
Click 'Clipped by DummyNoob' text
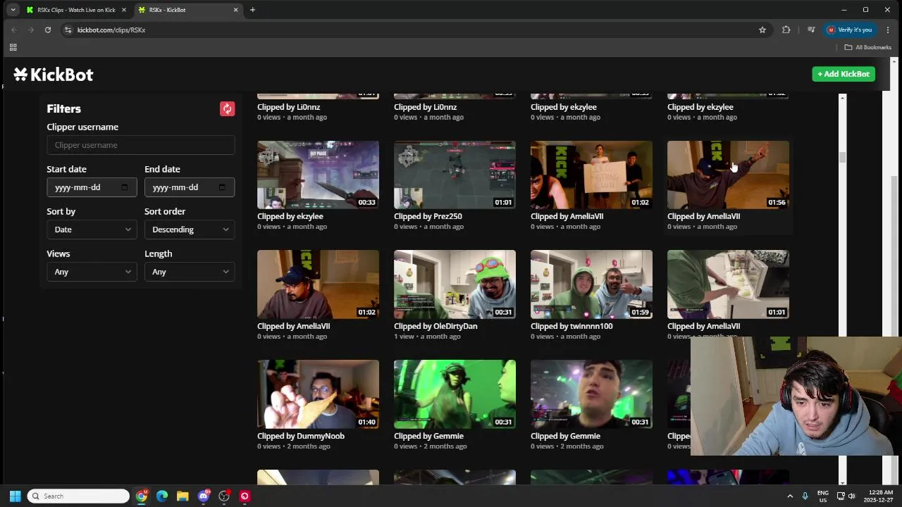[x=301, y=436]
